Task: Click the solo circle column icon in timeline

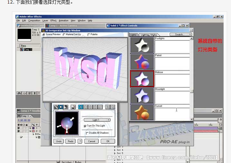Action: (x=24, y=125)
